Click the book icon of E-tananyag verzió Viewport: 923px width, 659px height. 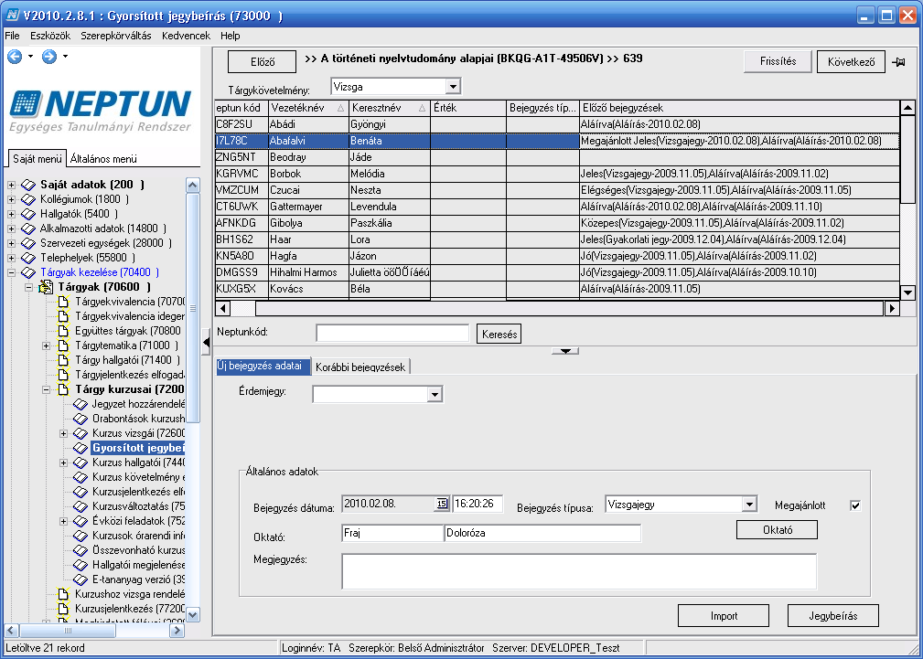(80, 579)
